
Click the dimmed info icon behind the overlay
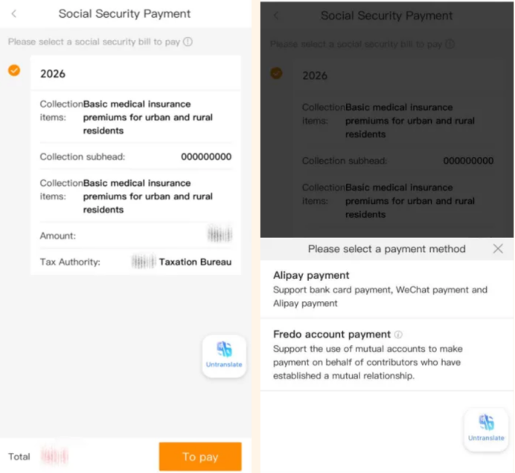pos(450,45)
